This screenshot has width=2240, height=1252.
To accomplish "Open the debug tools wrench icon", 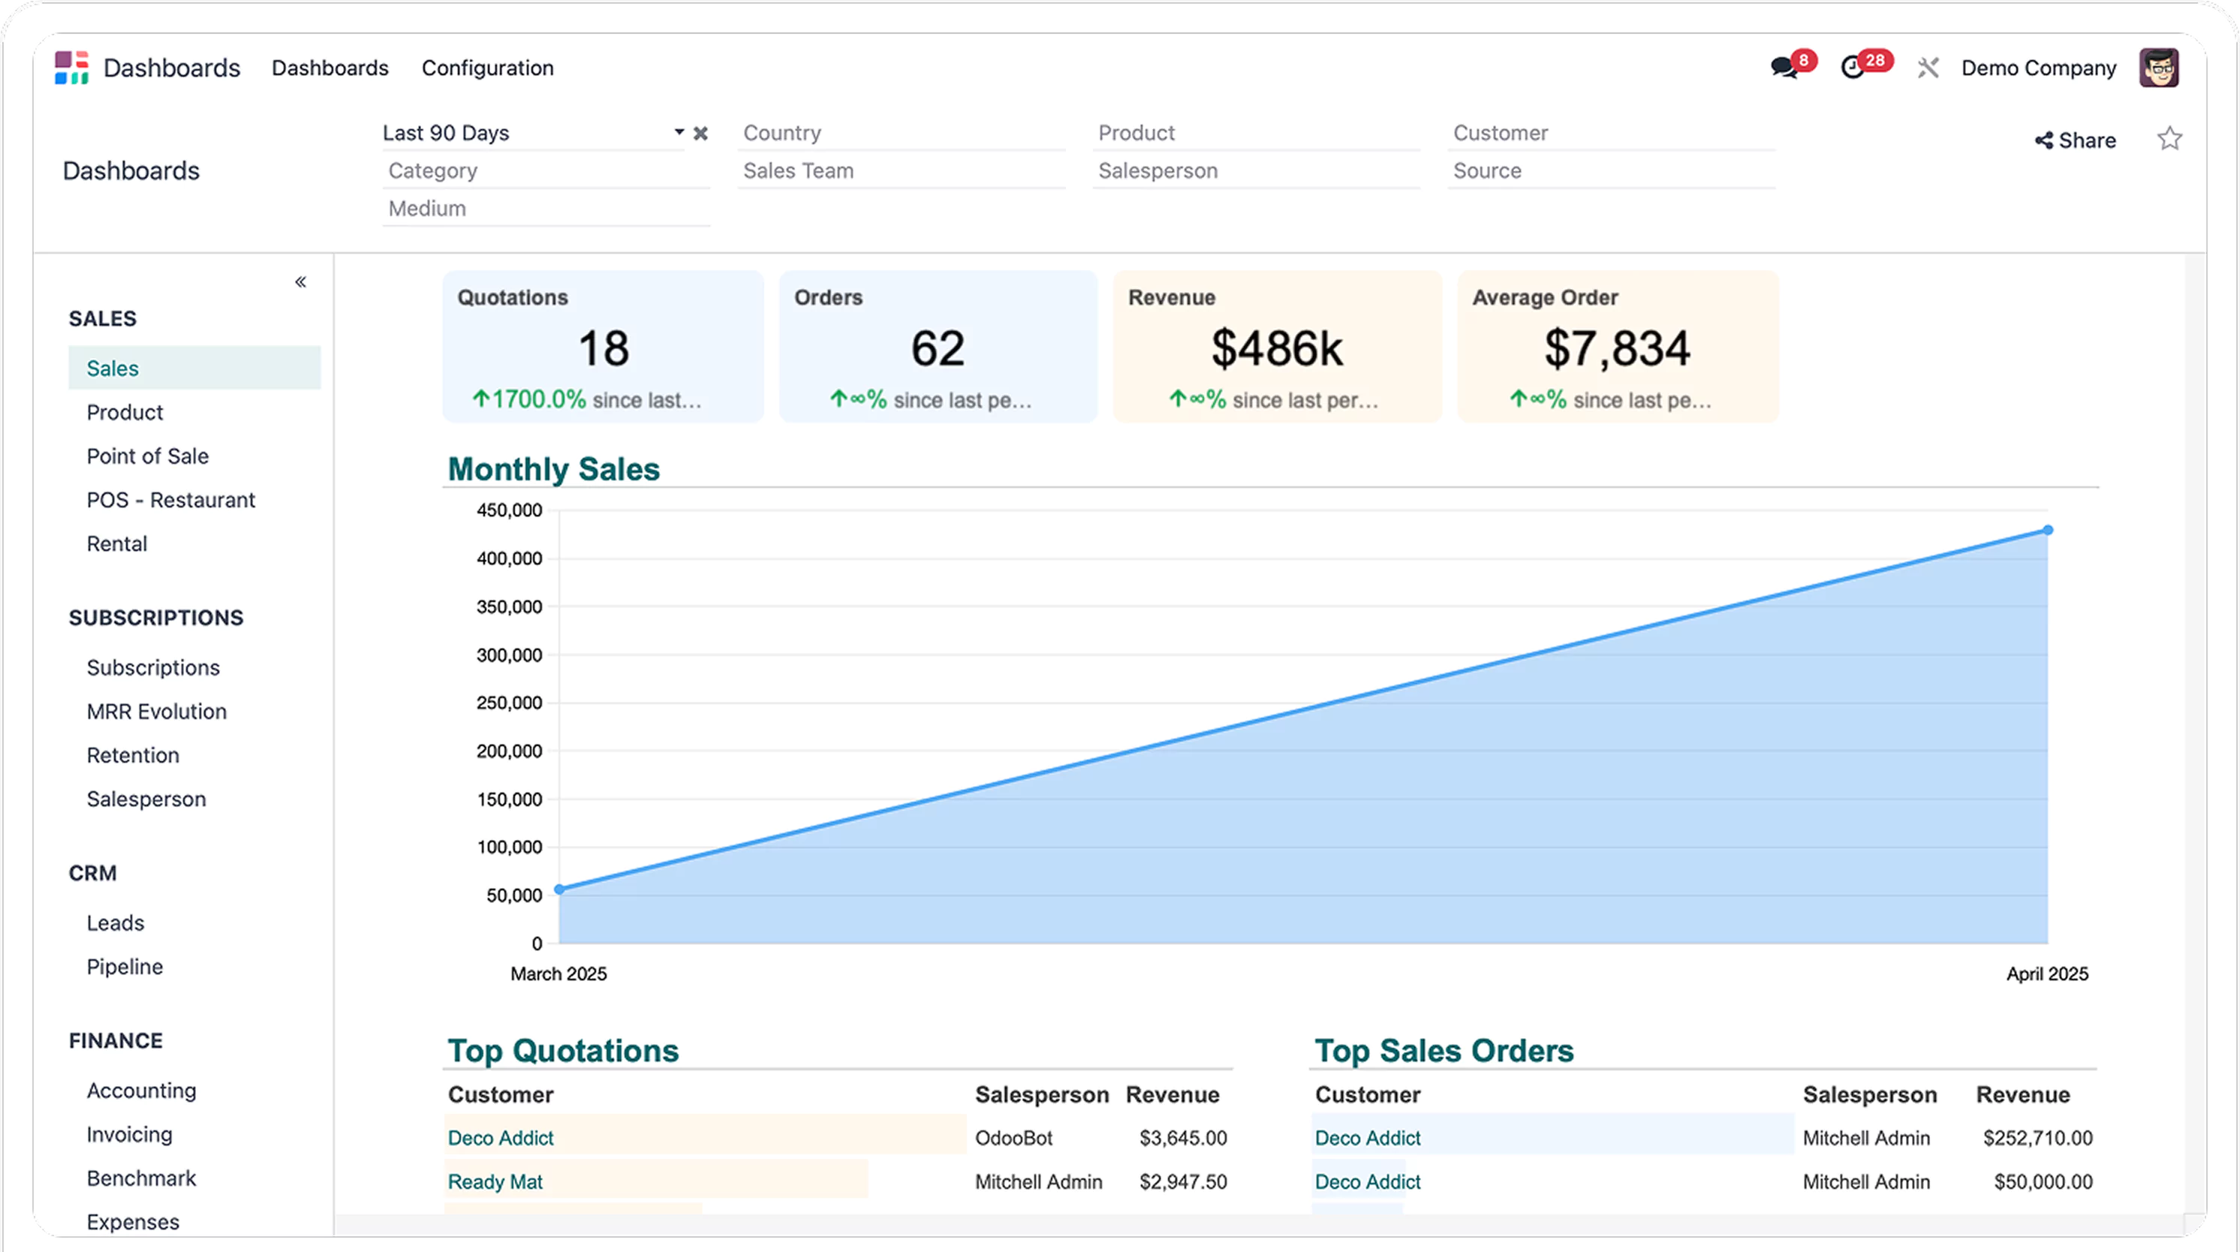I will click(1928, 68).
